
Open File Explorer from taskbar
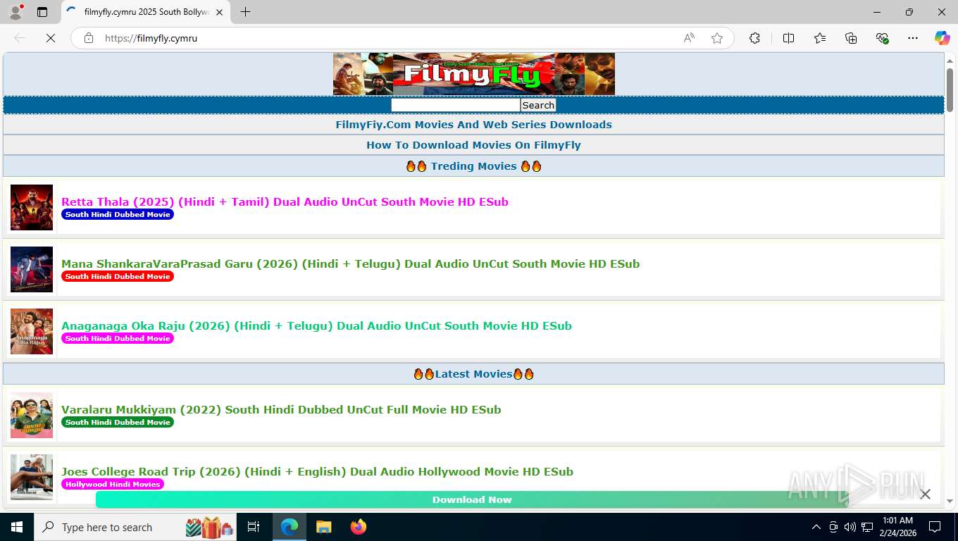click(x=323, y=527)
